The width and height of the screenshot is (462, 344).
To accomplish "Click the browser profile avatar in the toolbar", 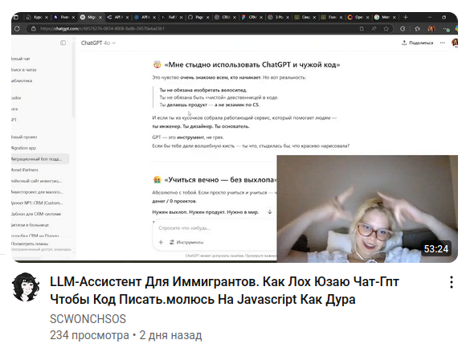I will (x=431, y=29).
